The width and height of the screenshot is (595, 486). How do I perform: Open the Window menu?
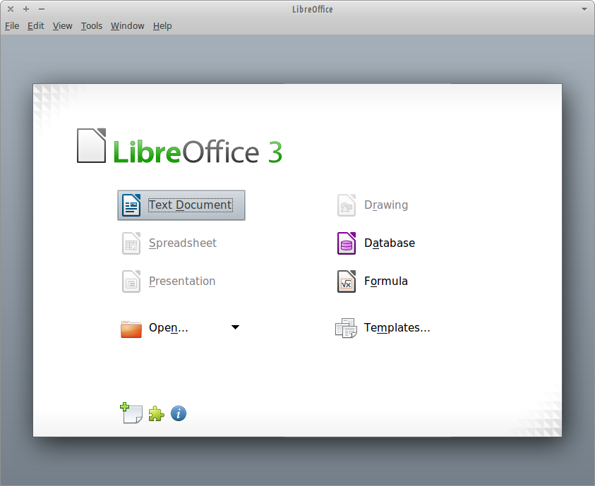coord(128,26)
